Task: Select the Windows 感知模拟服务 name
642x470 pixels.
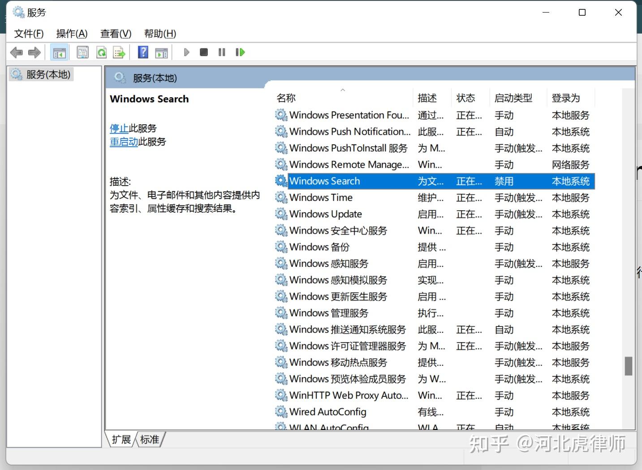Action: click(x=338, y=280)
